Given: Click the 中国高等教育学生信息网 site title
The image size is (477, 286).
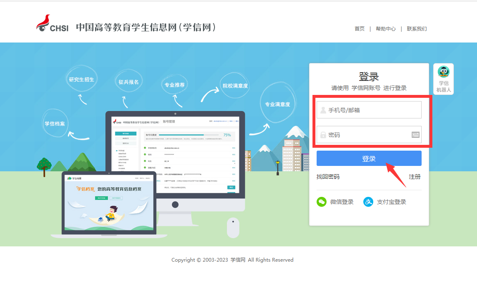Looking at the screenshot, I should (146, 27).
